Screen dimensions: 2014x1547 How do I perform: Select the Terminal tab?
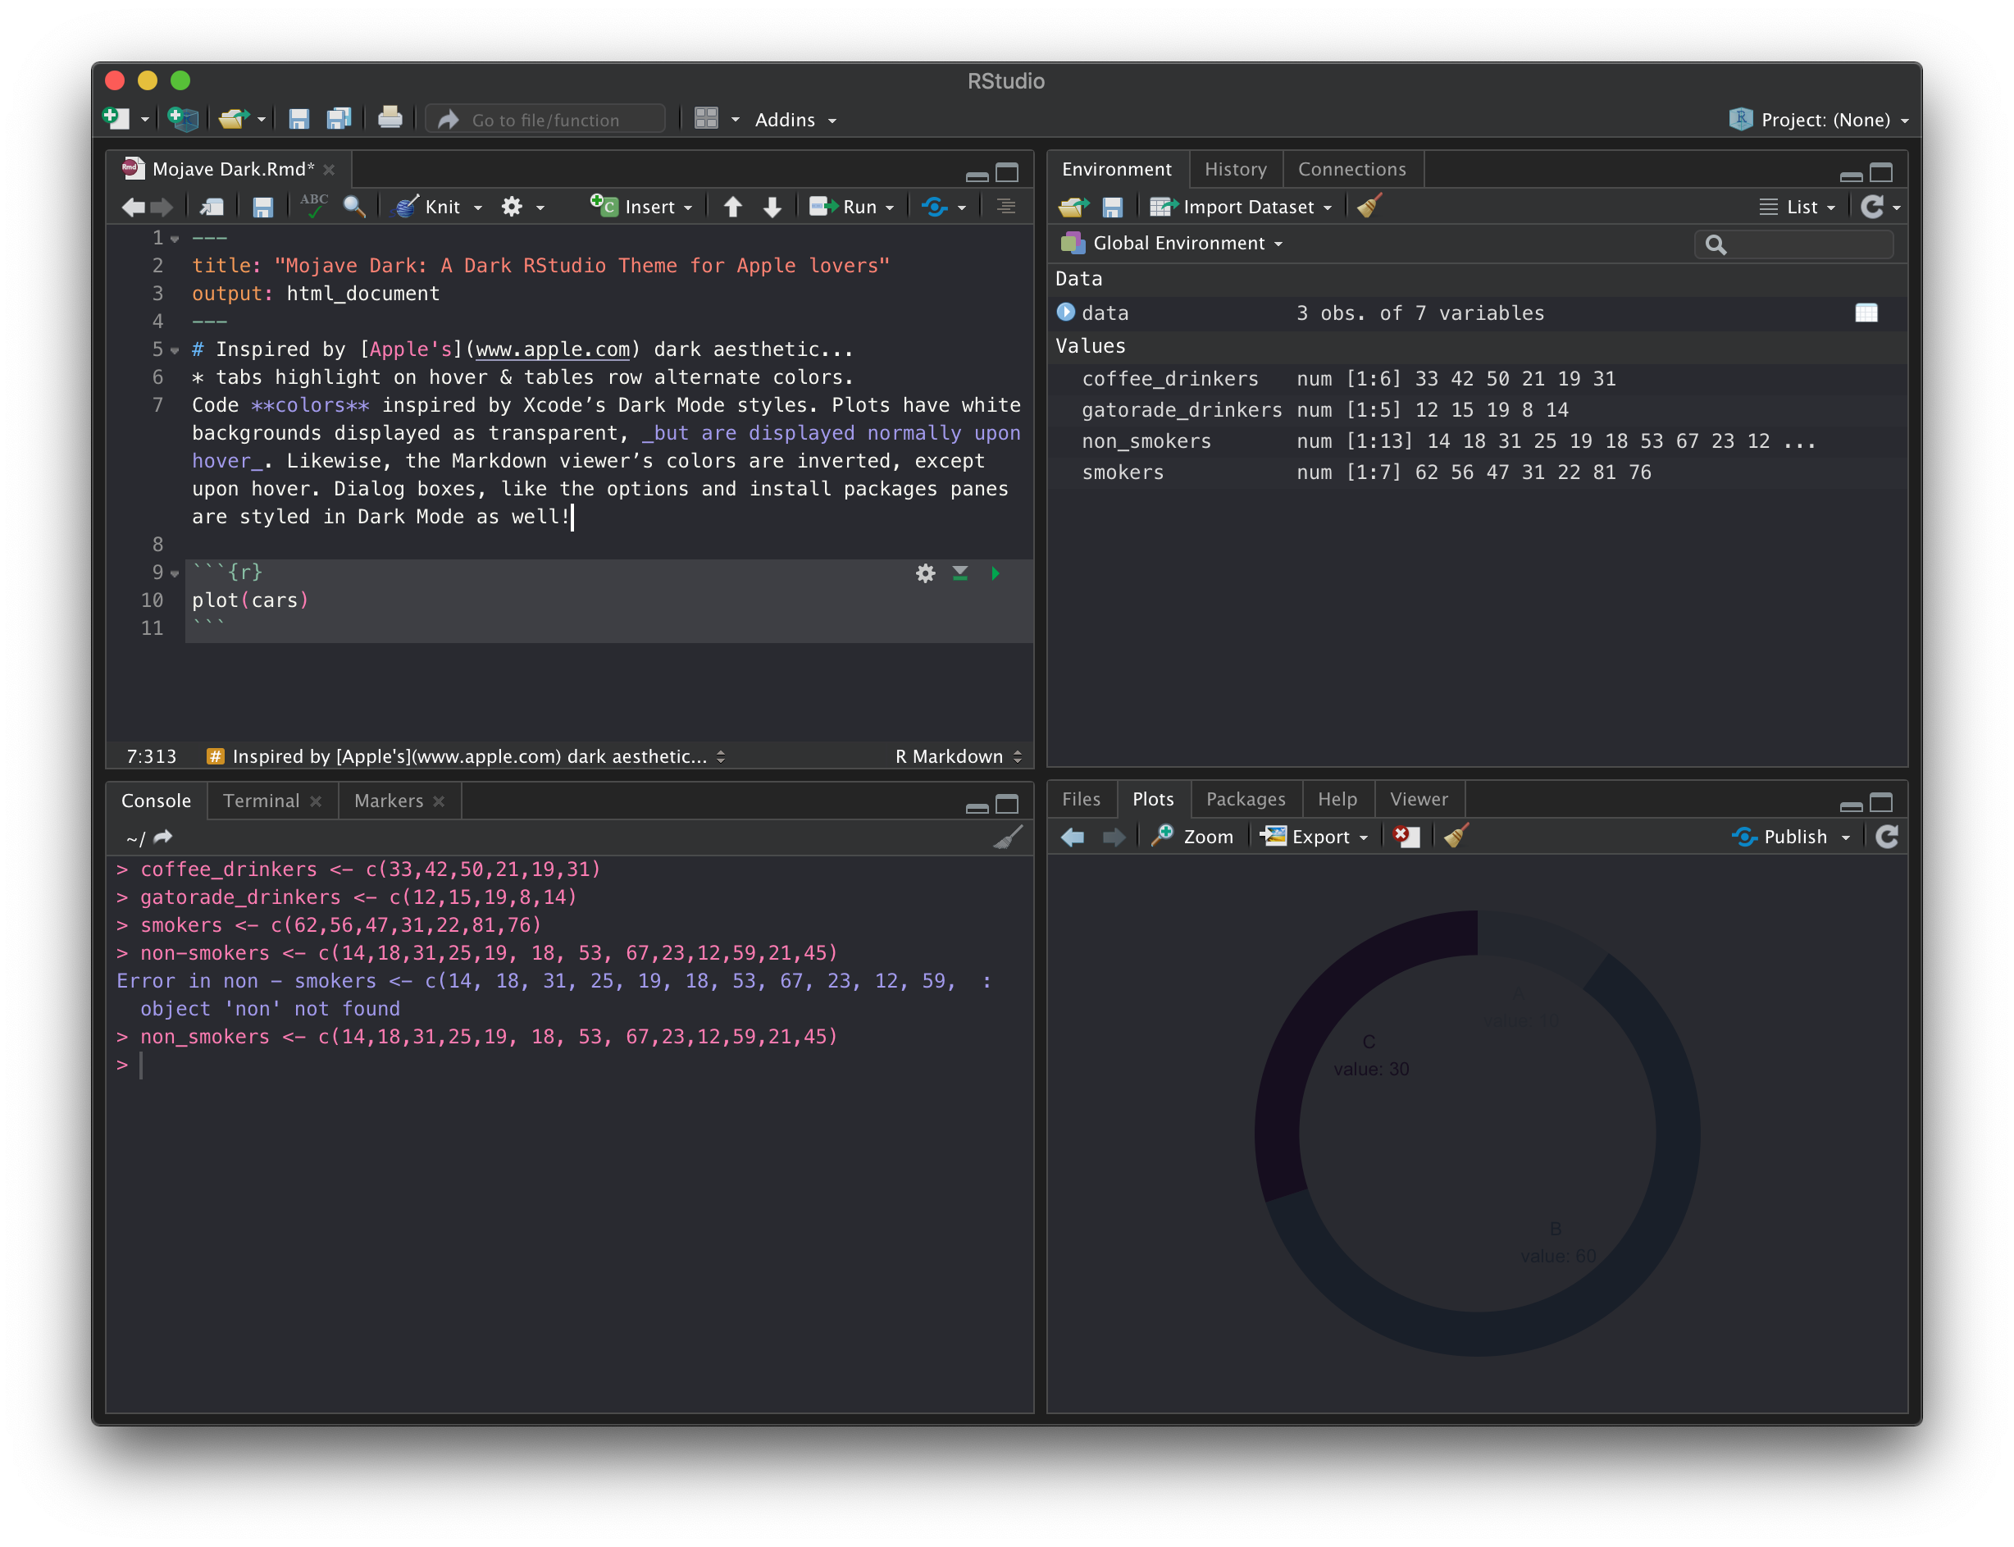262,801
